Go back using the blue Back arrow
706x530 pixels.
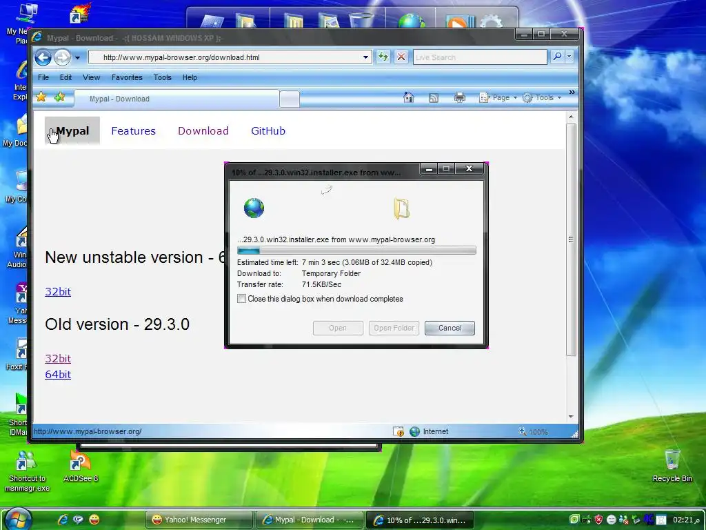[x=43, y=58]
